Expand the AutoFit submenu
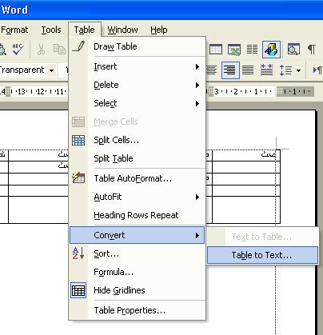 click(137, 197)
